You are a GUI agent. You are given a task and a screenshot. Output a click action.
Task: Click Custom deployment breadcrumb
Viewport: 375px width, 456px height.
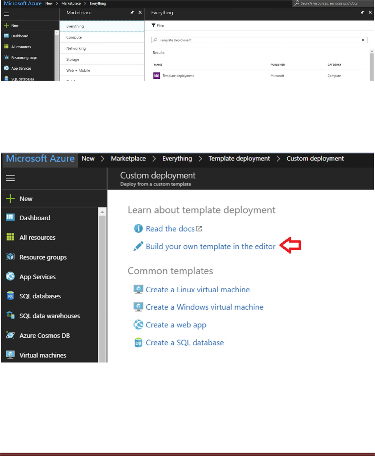point(315,158)
